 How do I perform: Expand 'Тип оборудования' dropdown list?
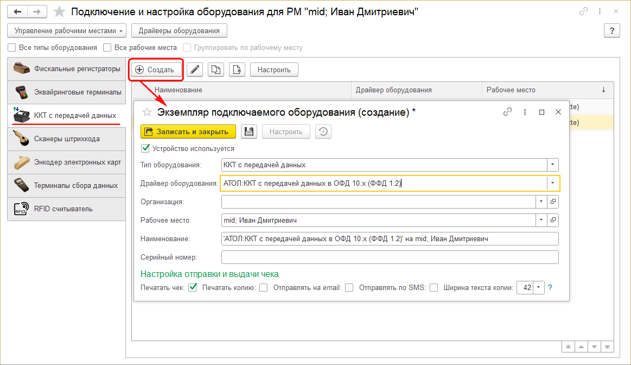[552, 165]
